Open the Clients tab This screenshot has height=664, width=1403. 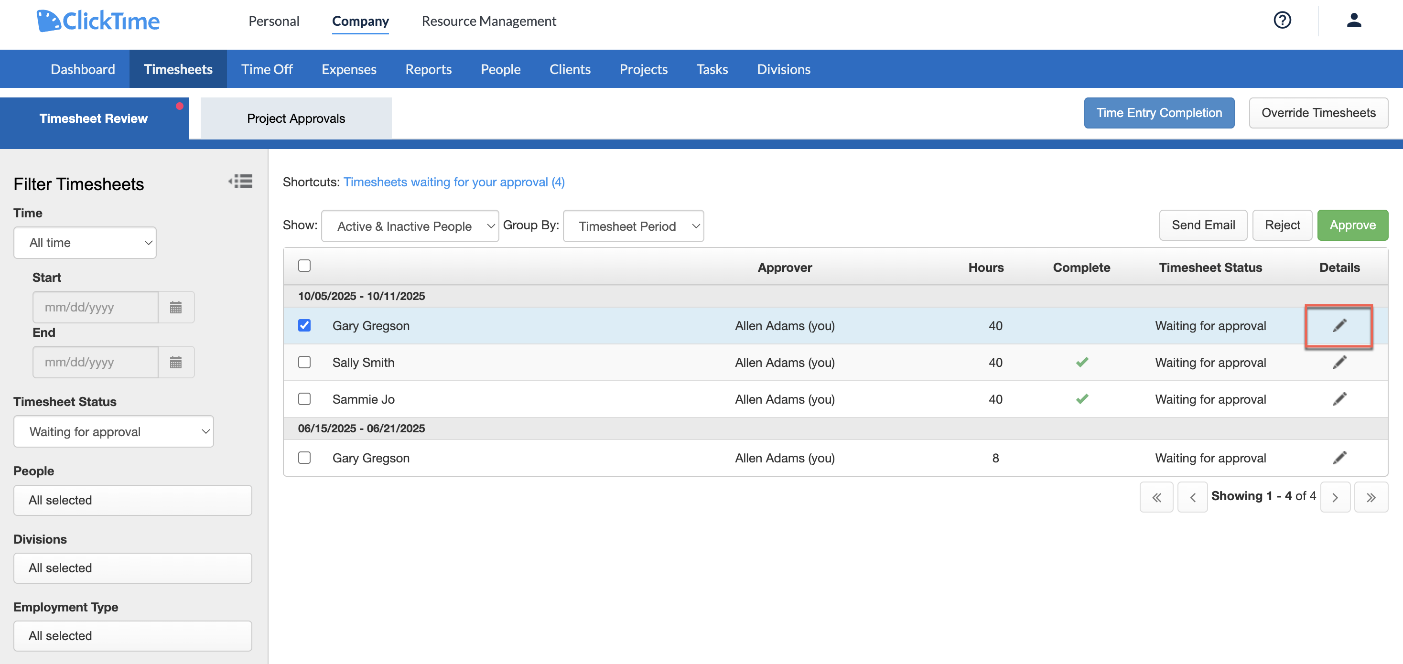pos(570,69)
